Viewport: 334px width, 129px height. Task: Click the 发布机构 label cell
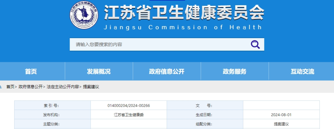[52, 115]
